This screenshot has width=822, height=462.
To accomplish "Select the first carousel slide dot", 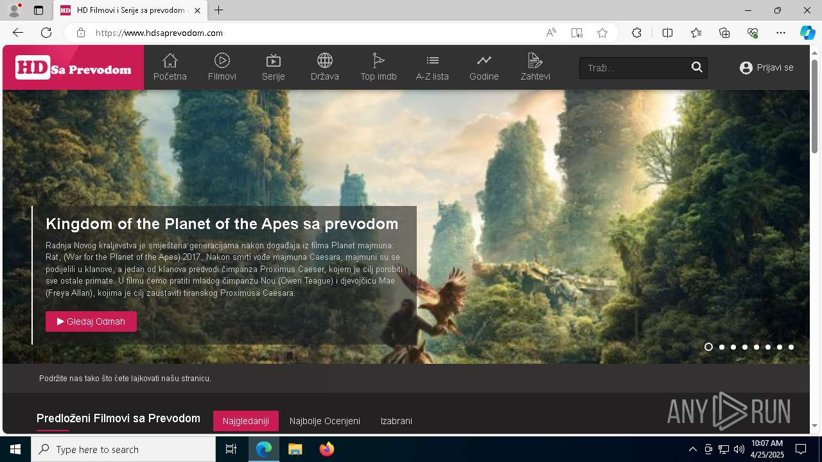I will click(x=708, y=347).
